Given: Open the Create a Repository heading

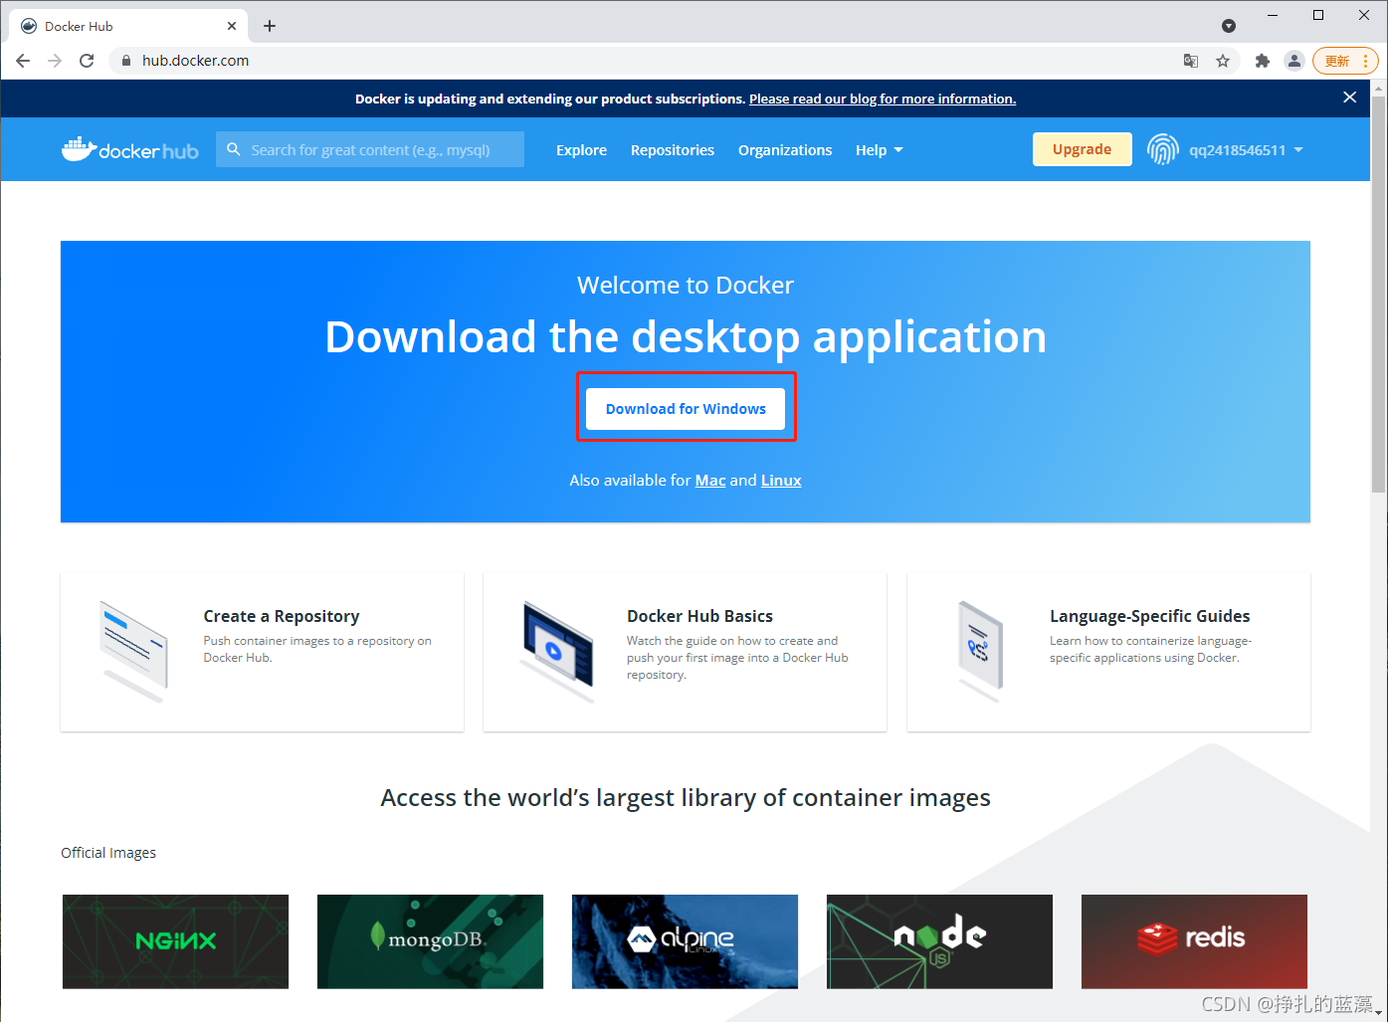Looking at the screenshot, I should (282, 616).
